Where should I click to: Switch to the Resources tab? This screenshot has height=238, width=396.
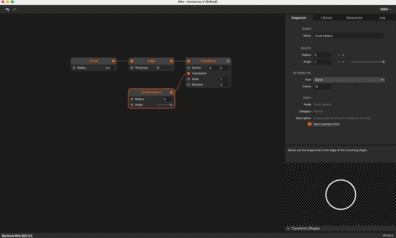[x=355, y=17]
